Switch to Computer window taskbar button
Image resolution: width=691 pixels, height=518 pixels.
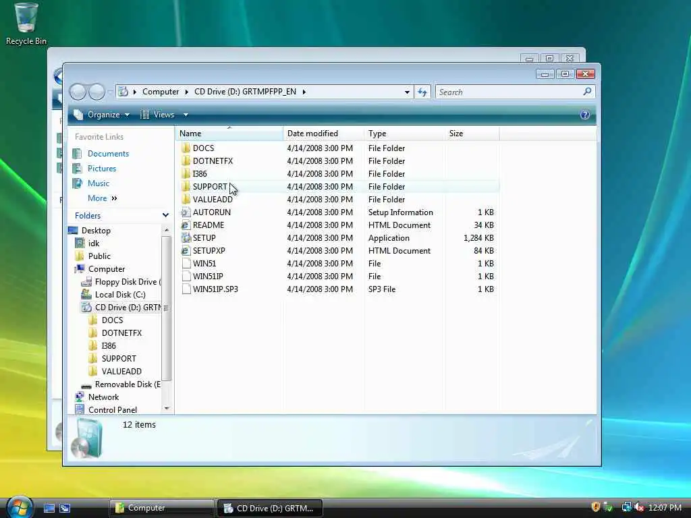[x=162, y=508]
